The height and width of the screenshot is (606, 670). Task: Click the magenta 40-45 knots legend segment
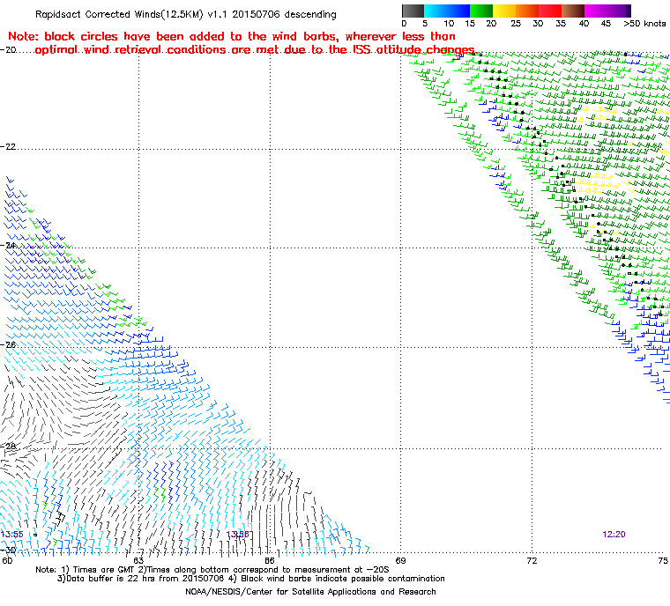point(595,11)
